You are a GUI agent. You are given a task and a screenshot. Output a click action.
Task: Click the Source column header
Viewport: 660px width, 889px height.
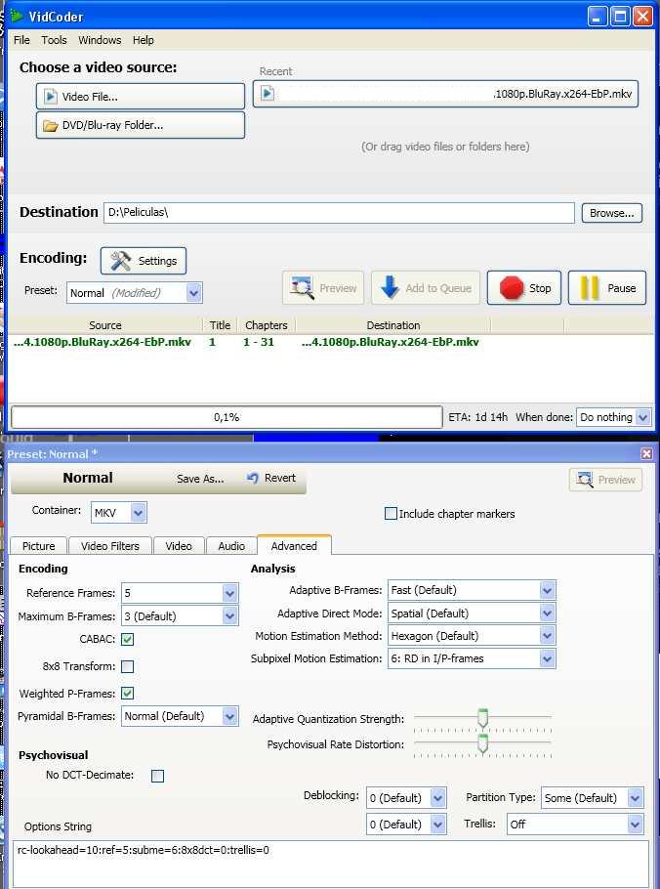(105, 325)
